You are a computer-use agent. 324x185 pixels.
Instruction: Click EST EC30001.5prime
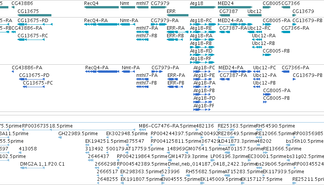pyautogui.click(x=249, y=160)
